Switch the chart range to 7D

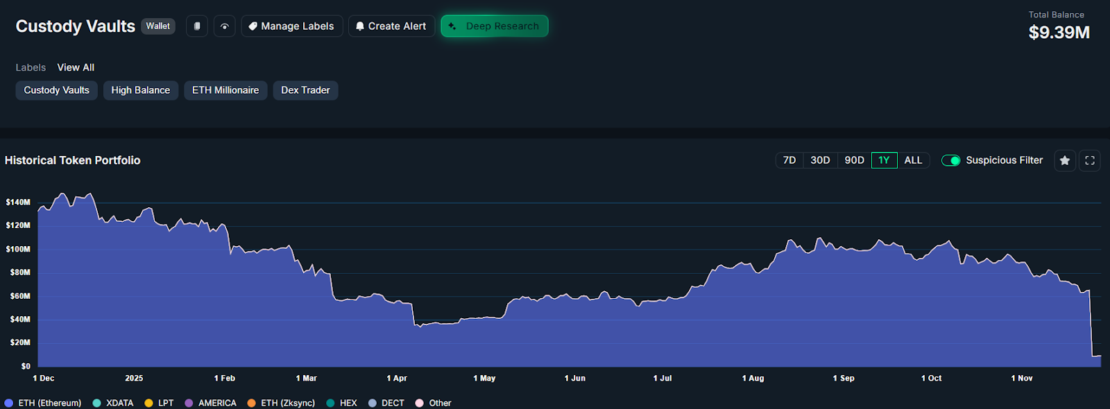(789, 160)
